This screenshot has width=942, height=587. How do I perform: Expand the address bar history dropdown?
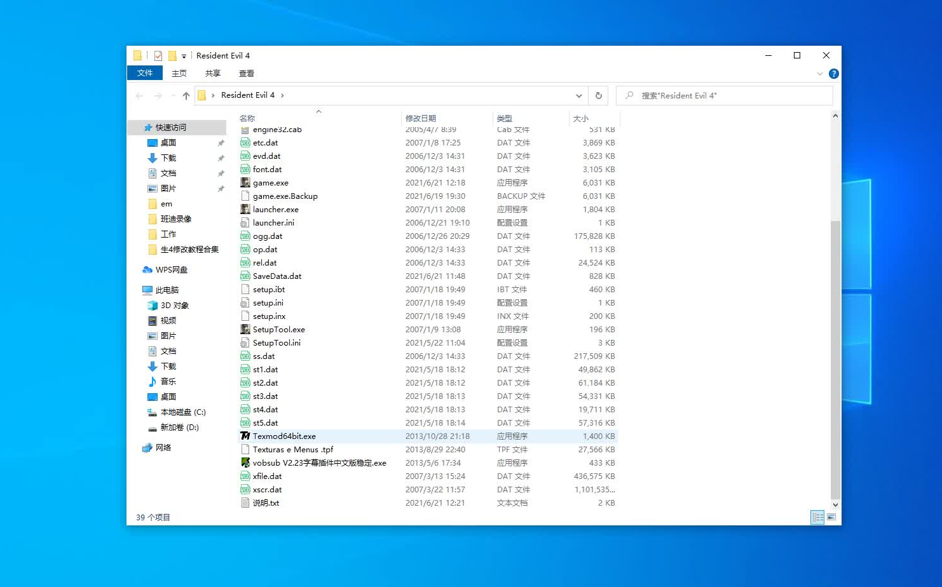579,95
